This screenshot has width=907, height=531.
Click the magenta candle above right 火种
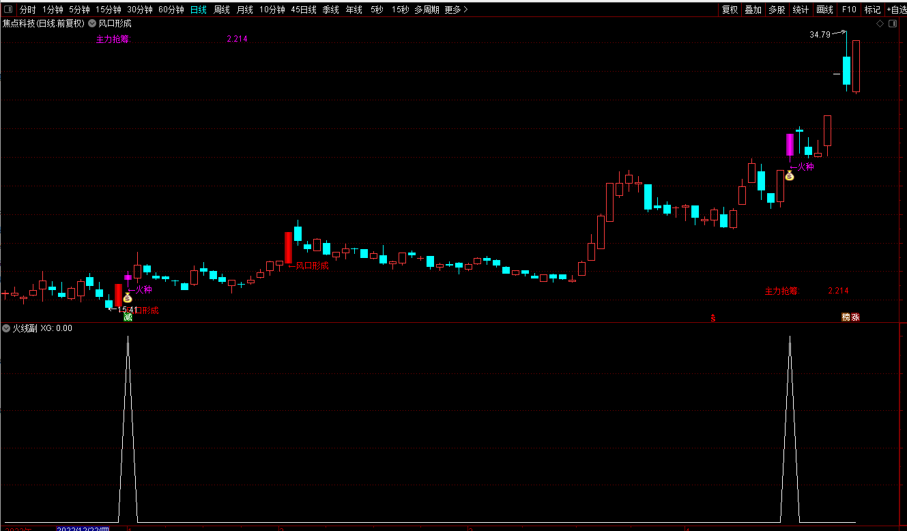[790, 145]
